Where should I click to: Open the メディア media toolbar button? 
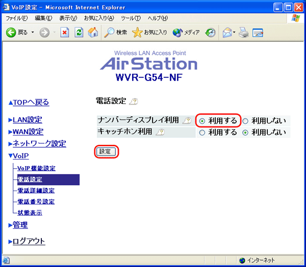[x=186, y=32]
